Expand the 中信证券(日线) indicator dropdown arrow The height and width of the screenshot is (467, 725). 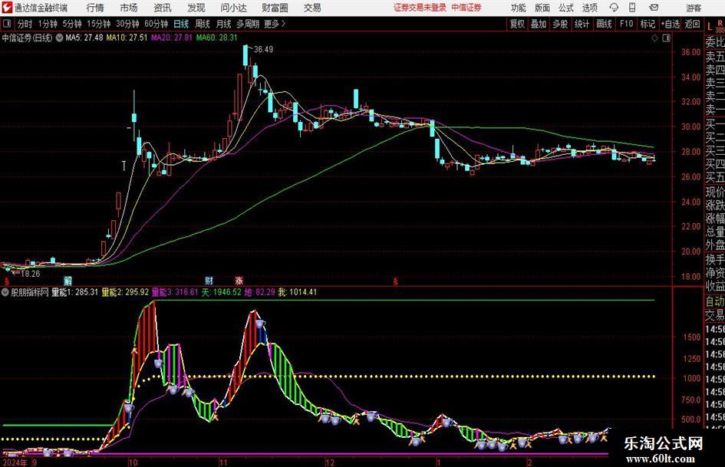point(59,38)
